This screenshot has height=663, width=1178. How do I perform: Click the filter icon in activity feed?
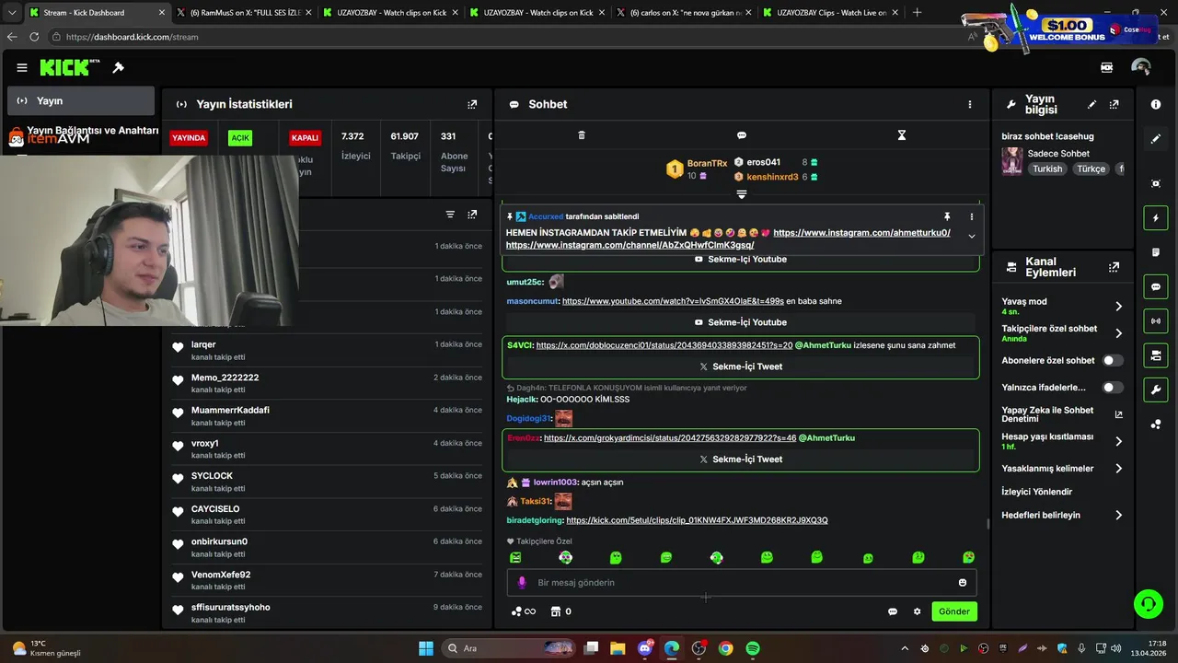450,215
